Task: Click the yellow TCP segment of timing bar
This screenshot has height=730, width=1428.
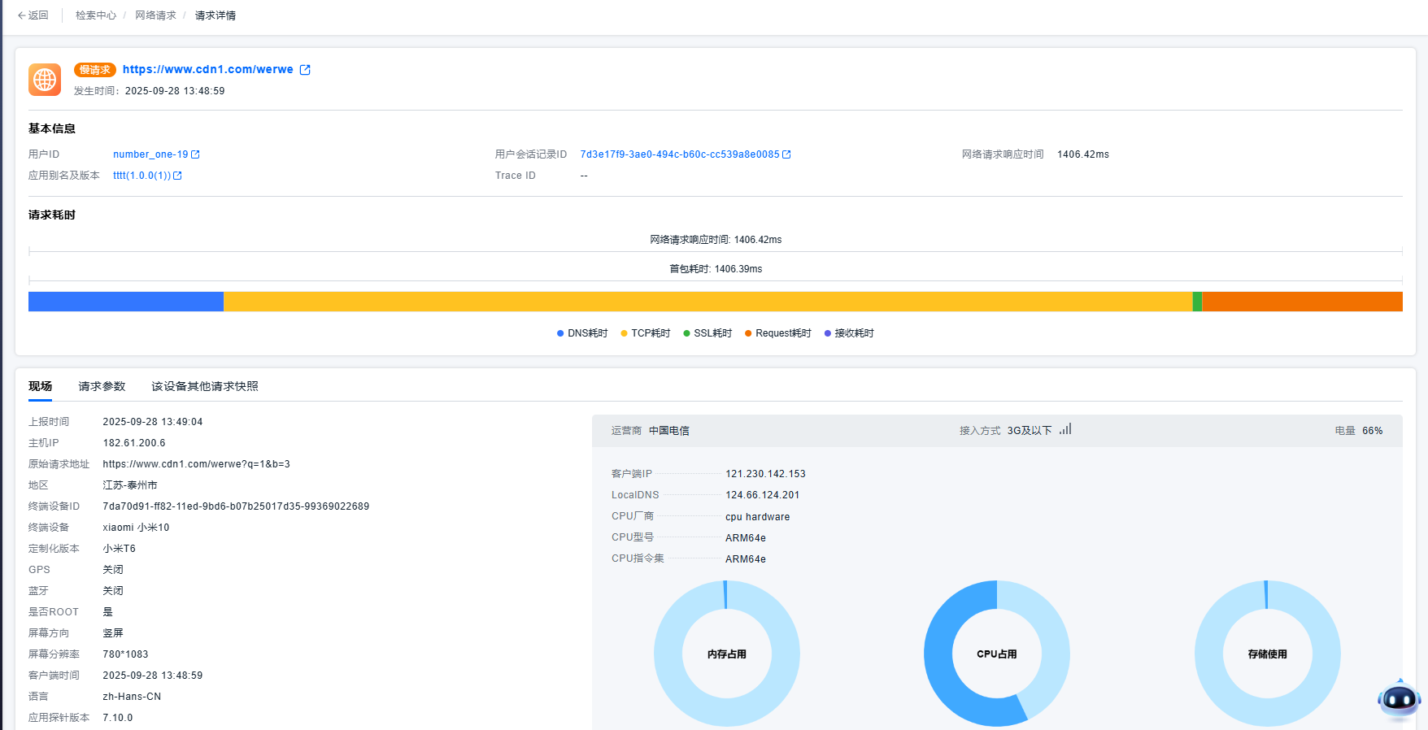Action: [707, 302]
